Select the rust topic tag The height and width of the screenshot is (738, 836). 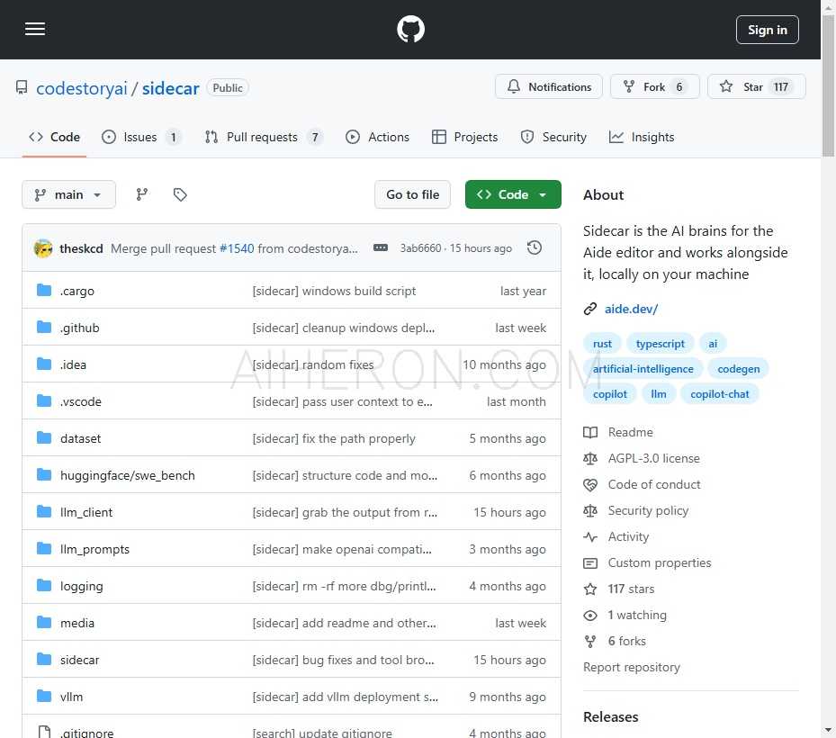(x=602, y=344)
